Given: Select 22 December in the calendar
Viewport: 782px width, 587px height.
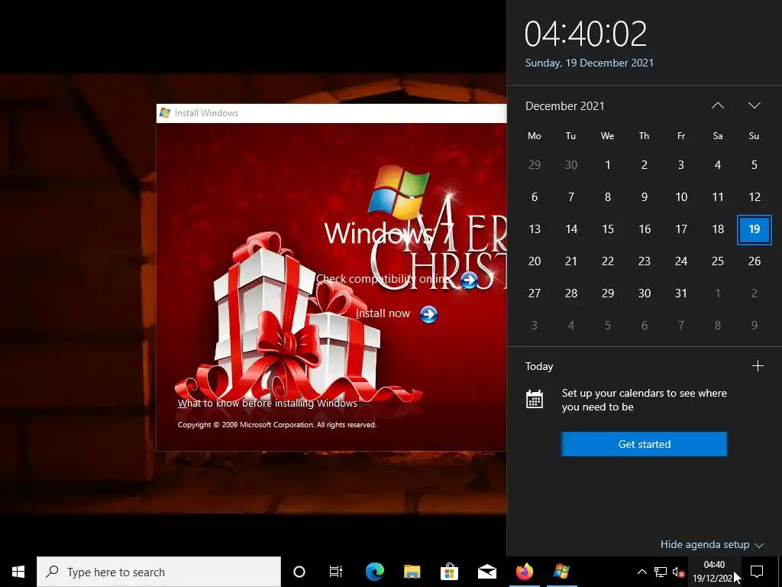Looking at the screenshot, I should [607, 261].
